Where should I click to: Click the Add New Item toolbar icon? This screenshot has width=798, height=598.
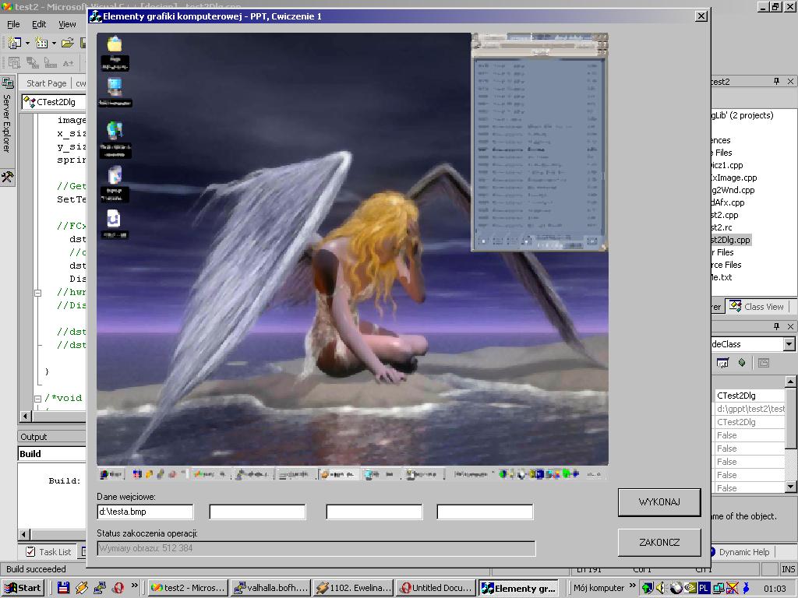coord(41,43)
